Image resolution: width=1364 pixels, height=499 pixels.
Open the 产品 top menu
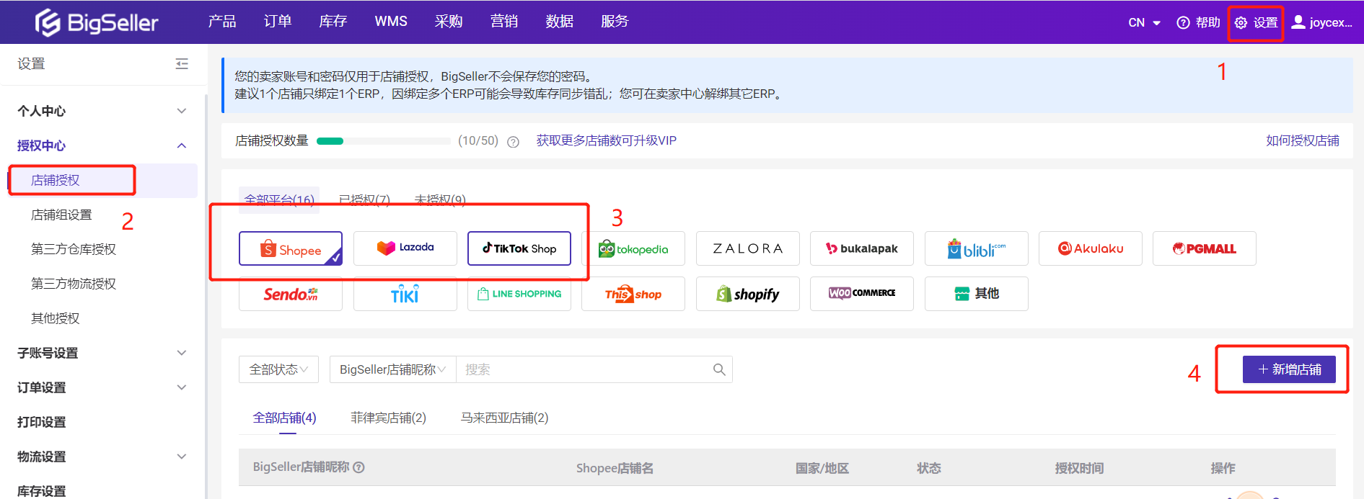coord(222,22)
